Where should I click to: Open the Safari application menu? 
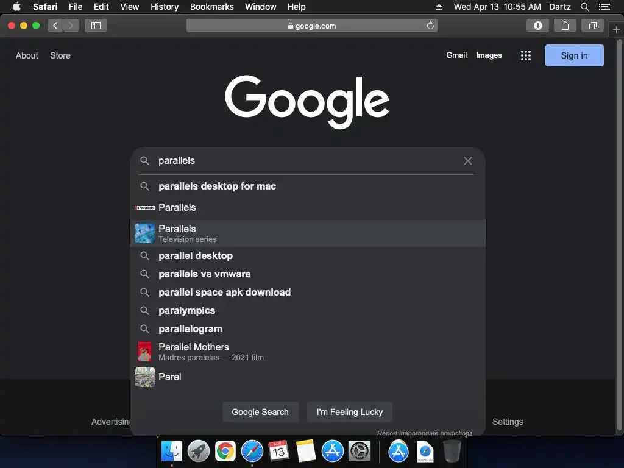click(45, 7)
